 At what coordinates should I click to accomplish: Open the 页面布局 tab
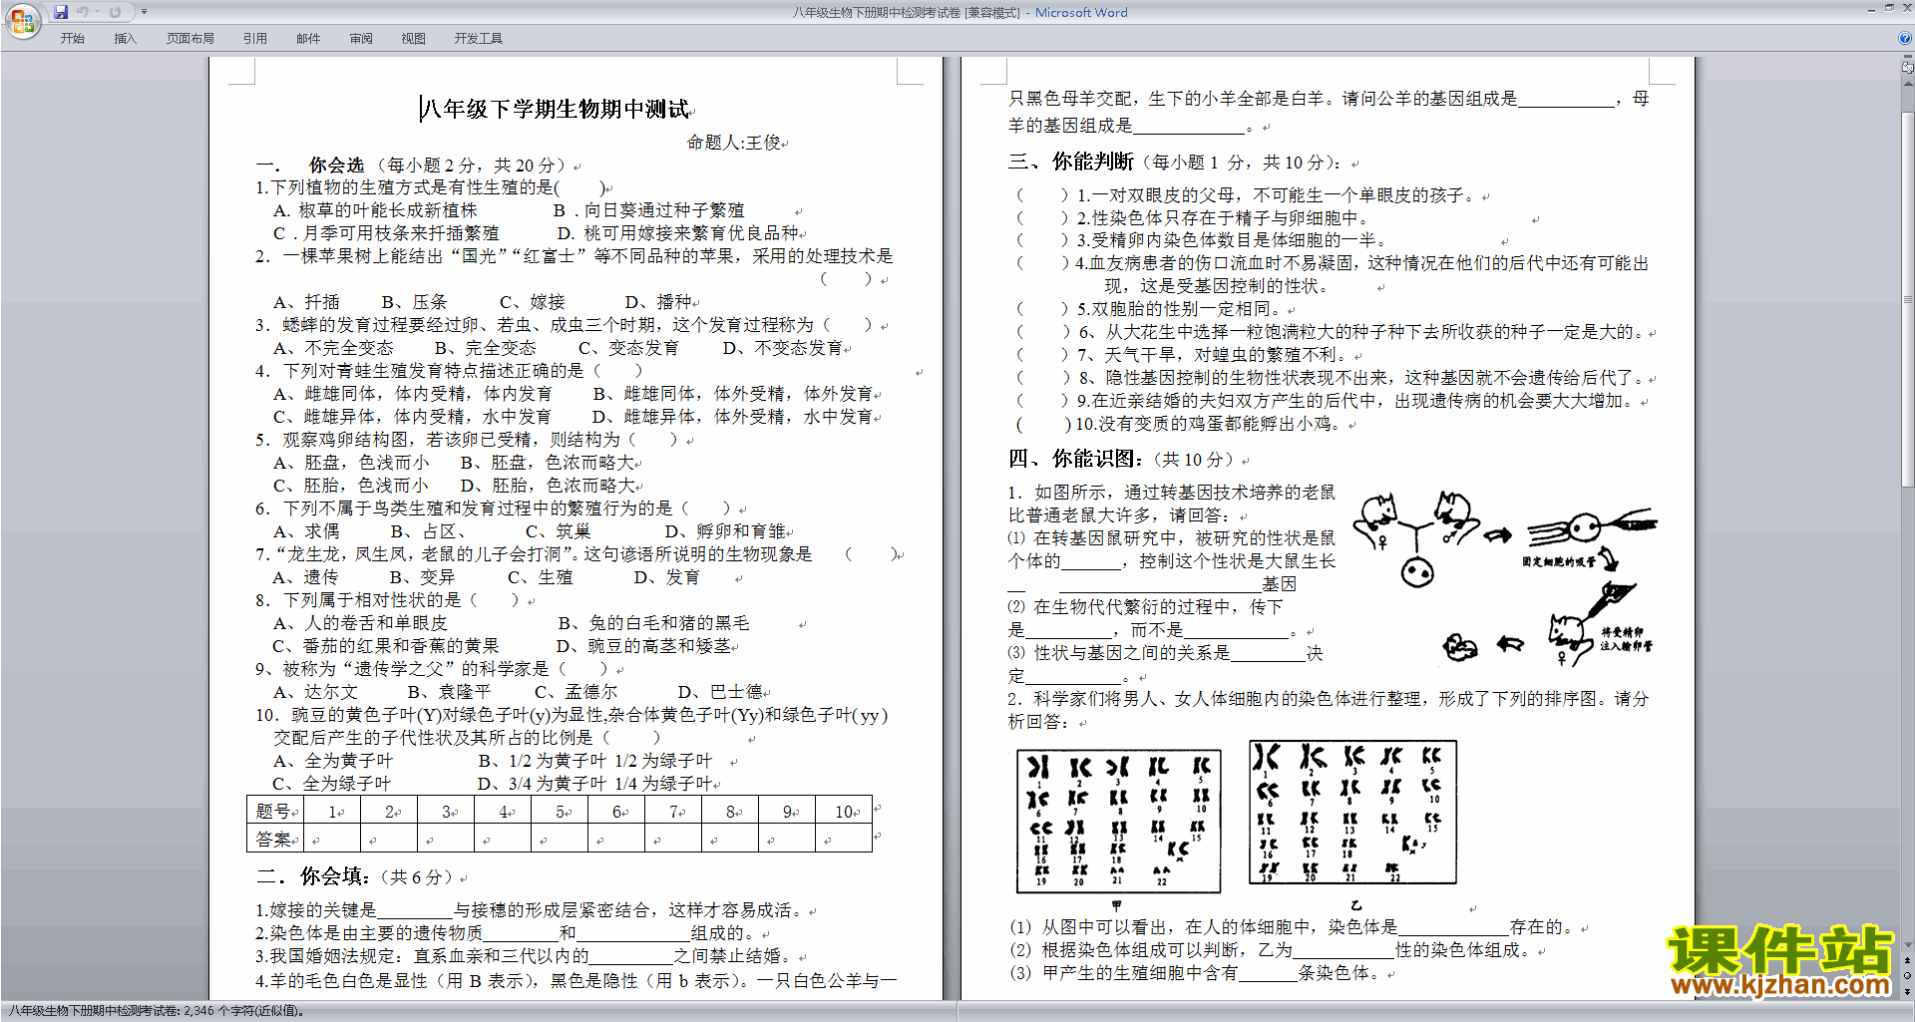(x=191, y=39)
